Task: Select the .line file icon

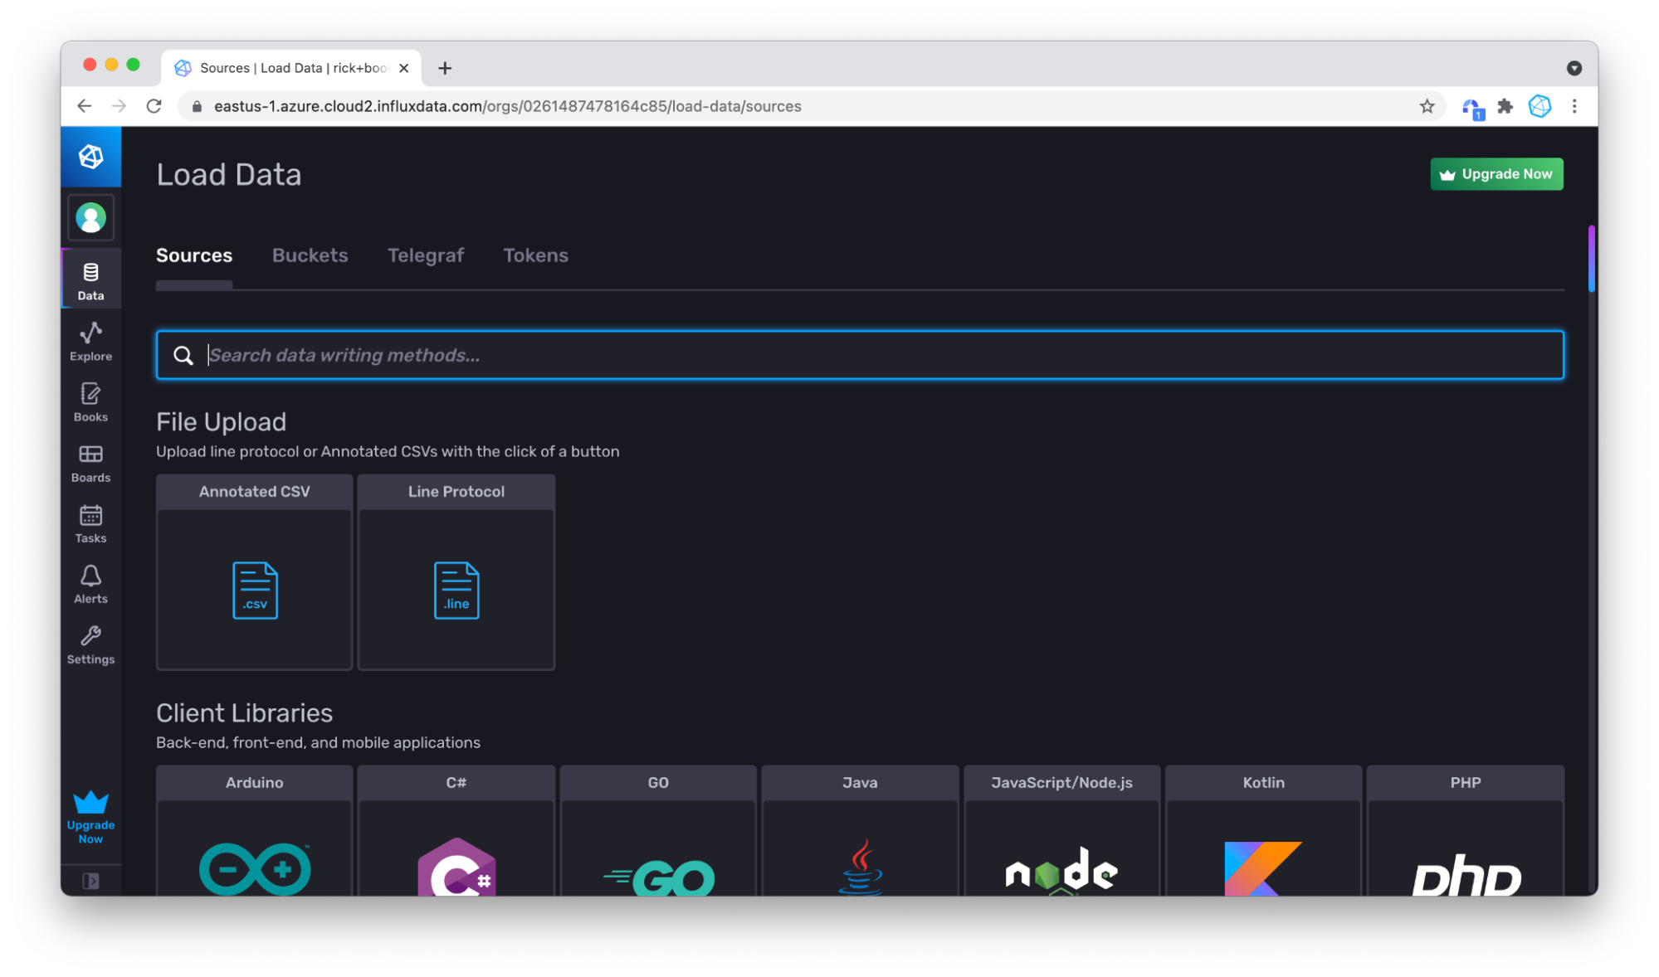Action: click(456, 590)
